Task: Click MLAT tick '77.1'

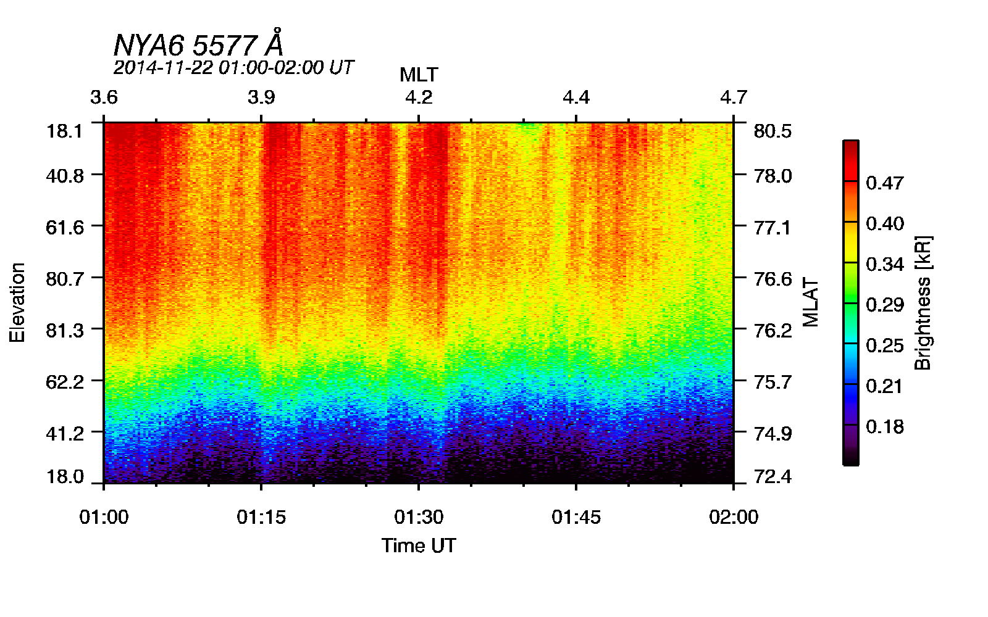Action: pyautogui.click(x=772, y=228)
